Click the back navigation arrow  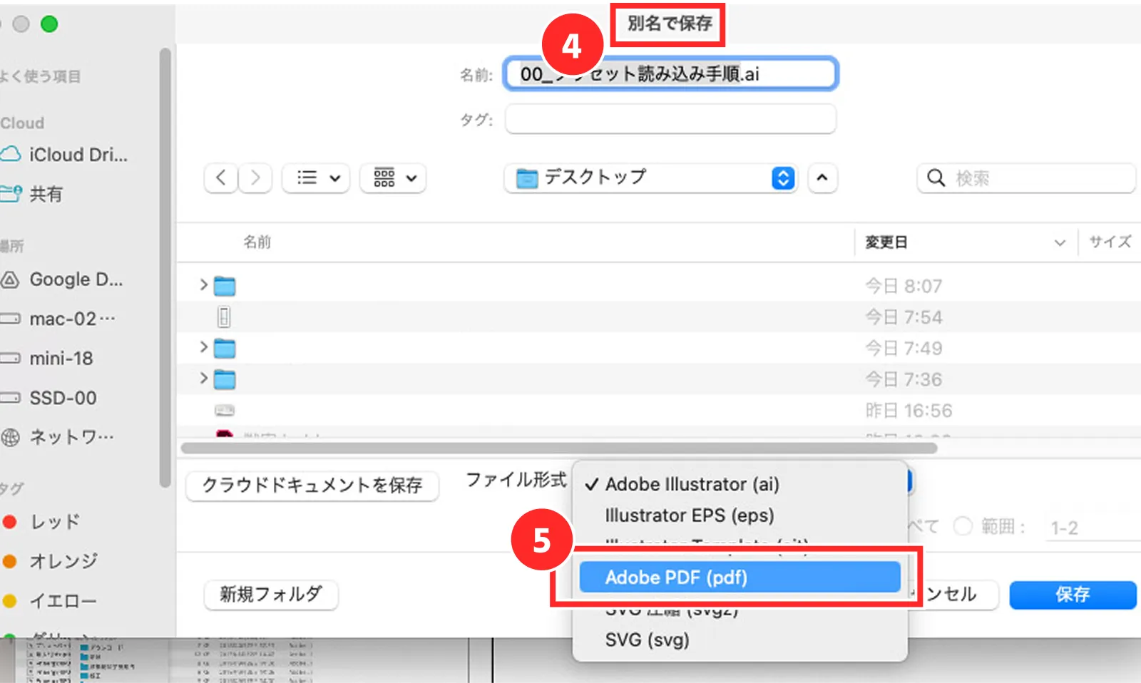click(220, 178)
